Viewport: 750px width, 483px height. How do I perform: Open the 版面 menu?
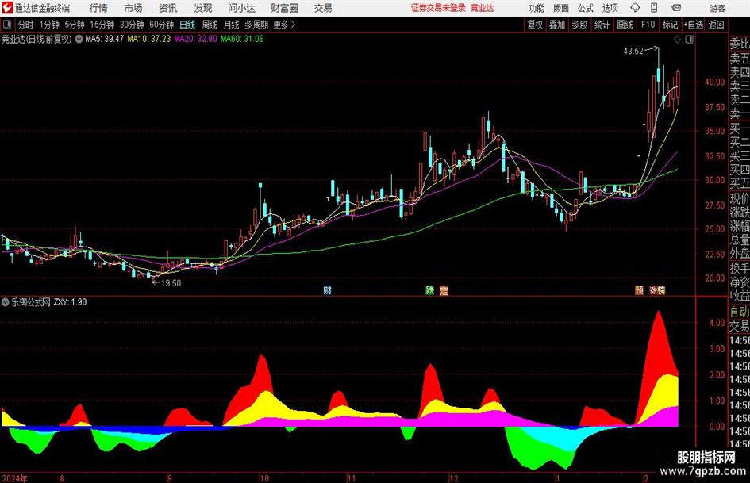coord(560,8)
